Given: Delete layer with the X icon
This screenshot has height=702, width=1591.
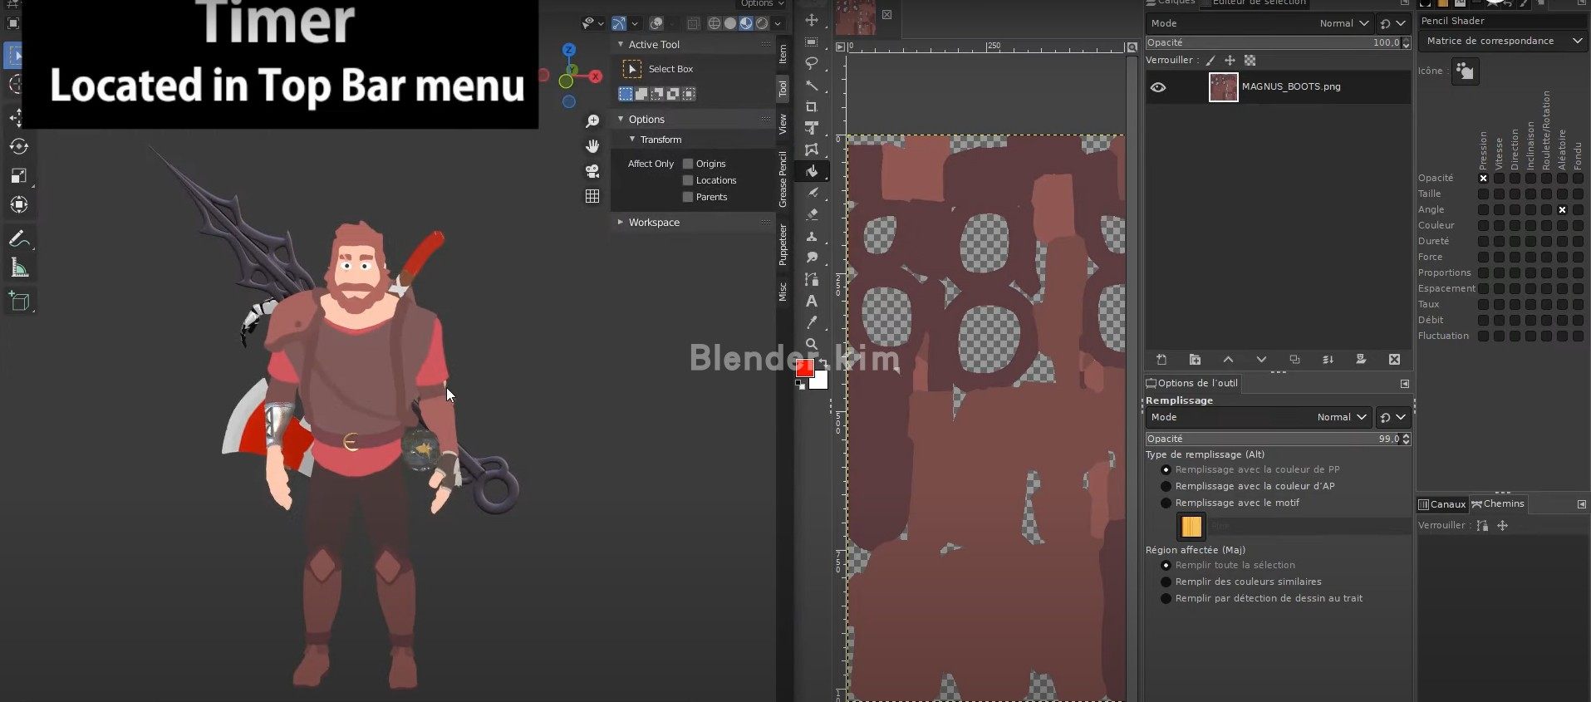Looking at the screenshot, I should coord(1394,360).
